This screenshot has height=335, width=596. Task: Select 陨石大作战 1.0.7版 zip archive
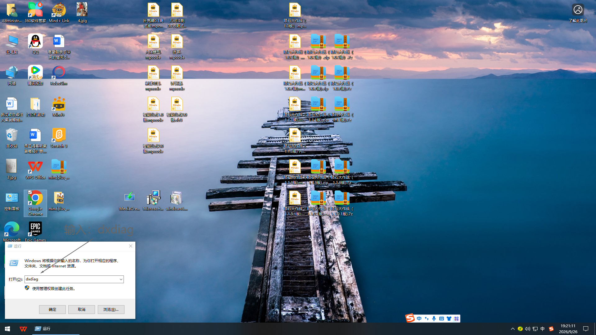coord(318,78)
